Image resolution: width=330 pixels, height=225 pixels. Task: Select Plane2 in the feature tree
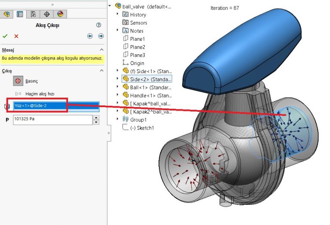click(137, 47)
